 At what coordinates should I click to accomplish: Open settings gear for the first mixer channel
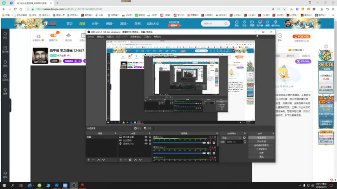coord(214,143)
